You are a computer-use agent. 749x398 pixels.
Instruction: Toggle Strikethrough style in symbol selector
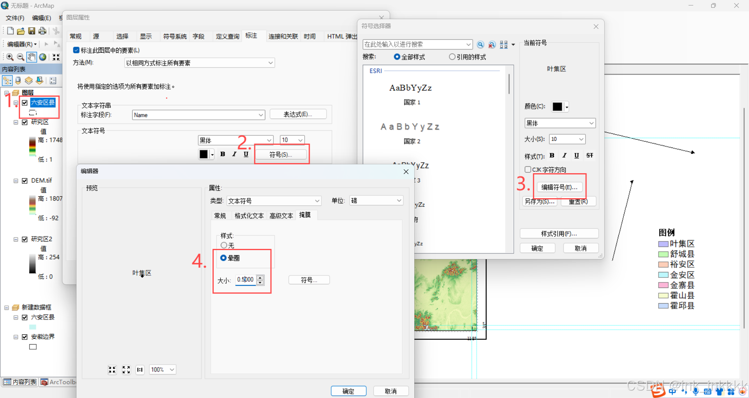point(589,155)
